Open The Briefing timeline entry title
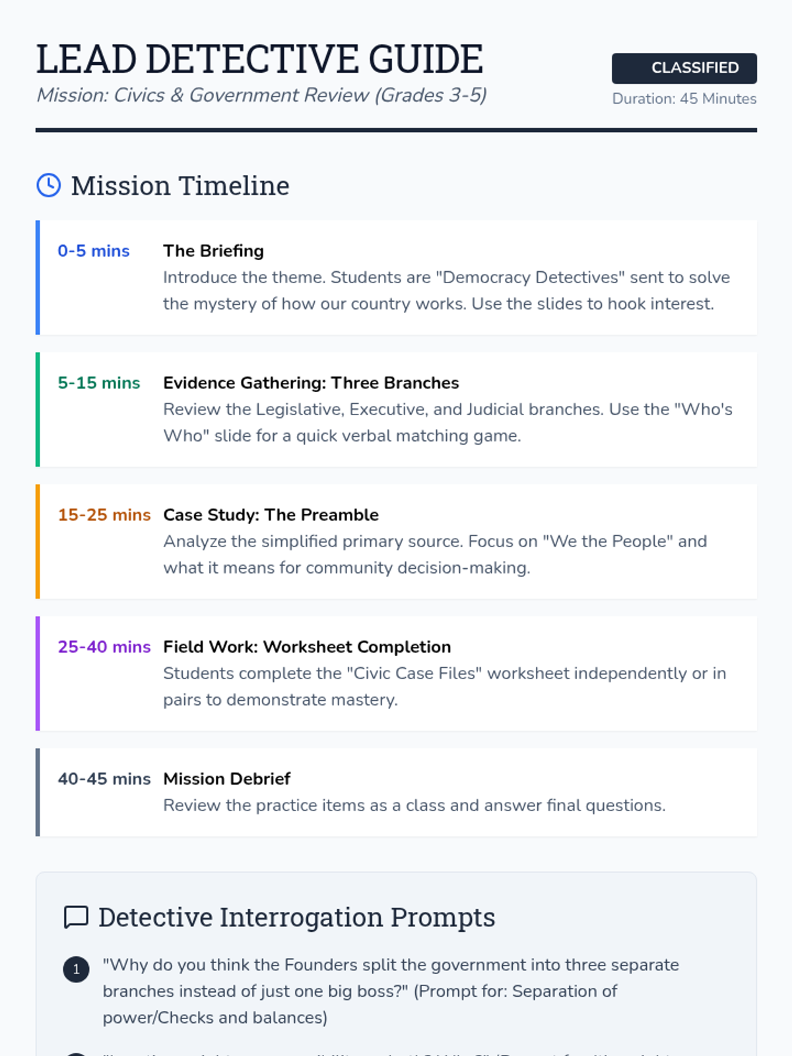 [x=214, y=251]
